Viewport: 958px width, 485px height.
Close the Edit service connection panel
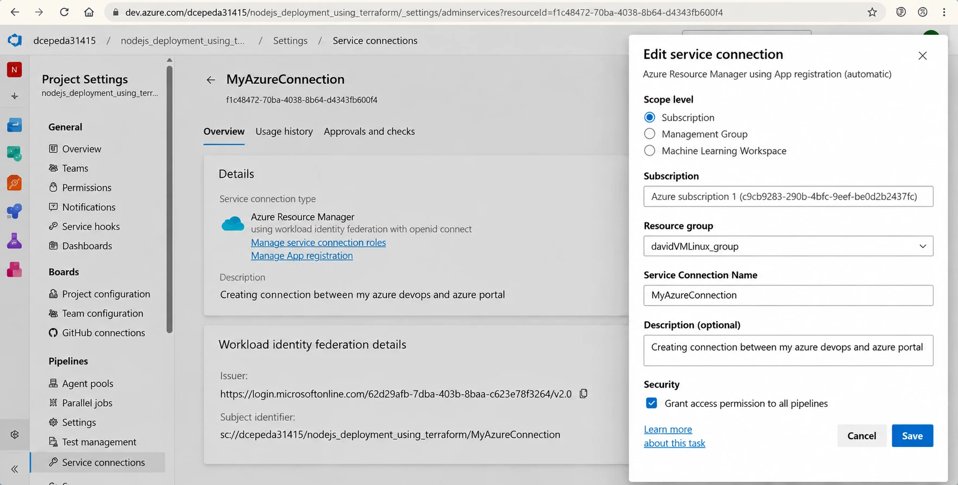[x=922, y=55]
